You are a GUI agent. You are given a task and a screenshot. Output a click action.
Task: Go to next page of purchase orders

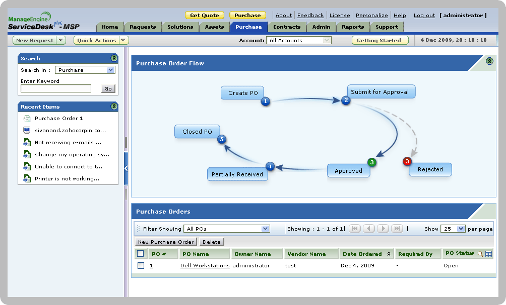[x=383, y=229]
